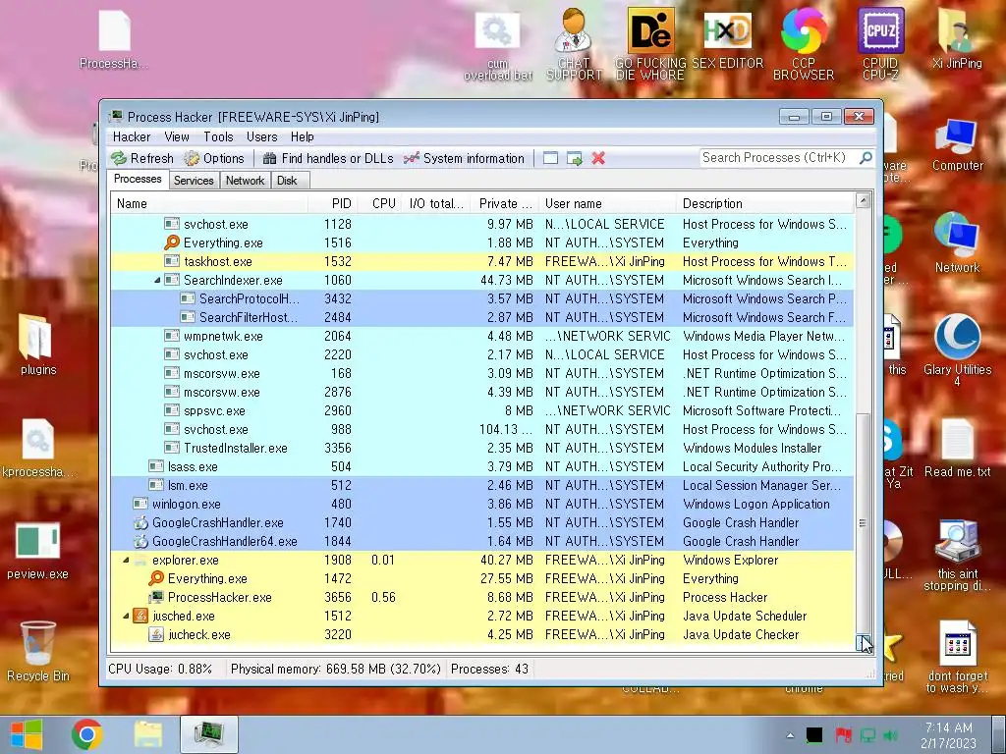This screenshot has width=1006, height=754.
Task: Select the sppsvc.exe process
Action: (482, 410)
